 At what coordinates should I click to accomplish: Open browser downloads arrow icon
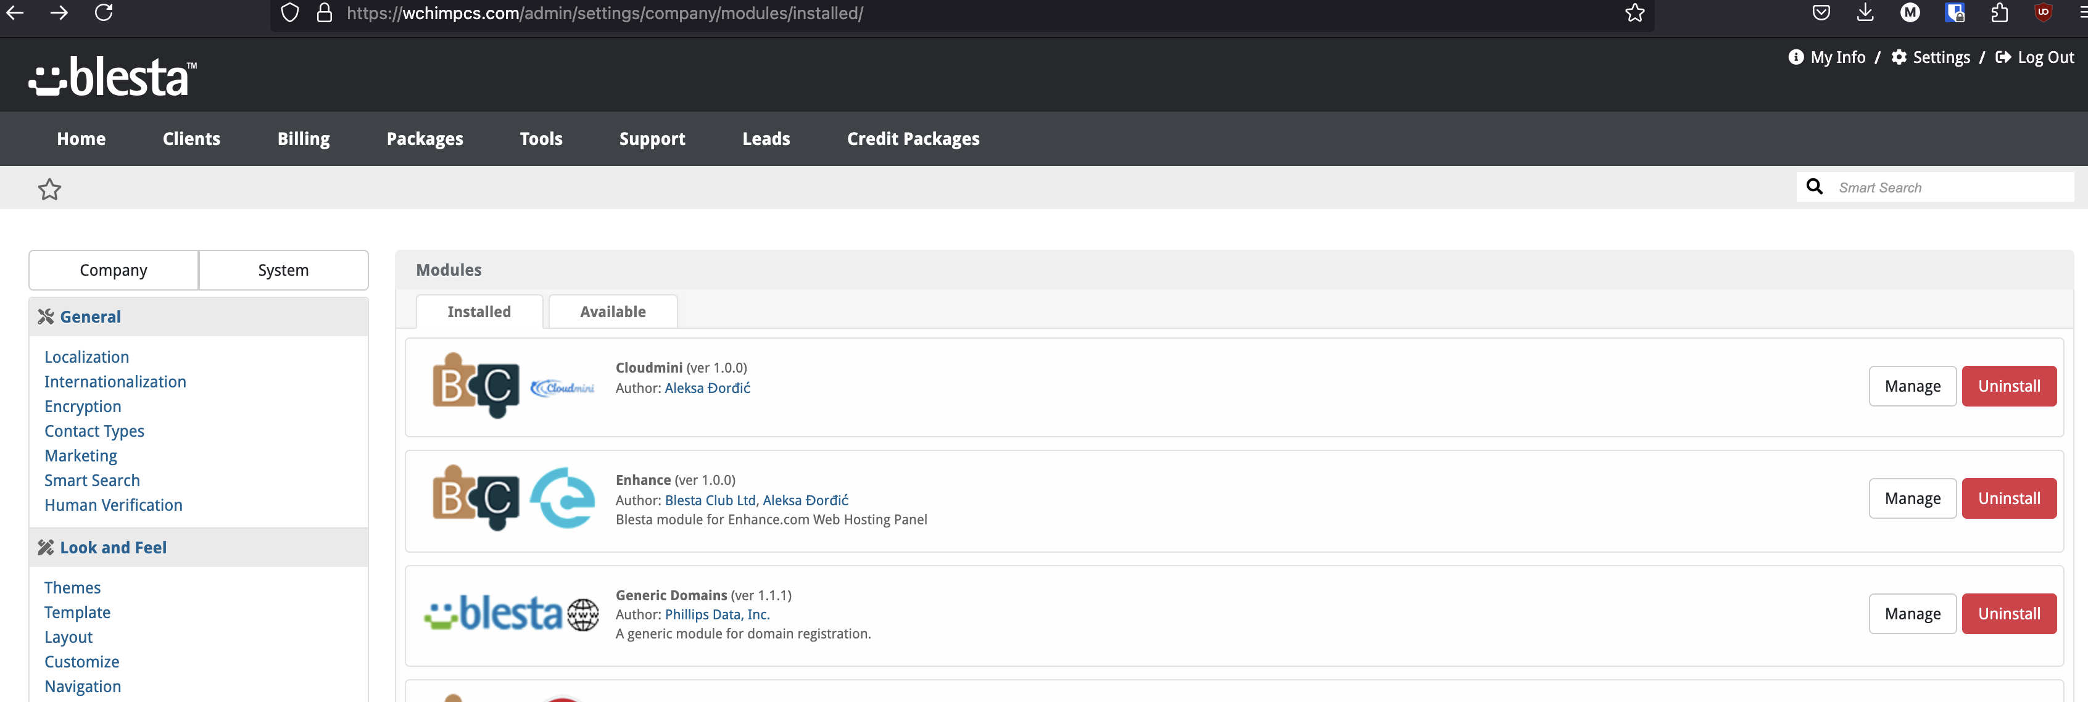click(1864, 13)
